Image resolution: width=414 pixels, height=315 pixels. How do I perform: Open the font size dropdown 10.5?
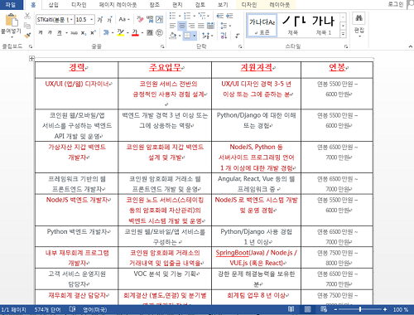point(91,19)
